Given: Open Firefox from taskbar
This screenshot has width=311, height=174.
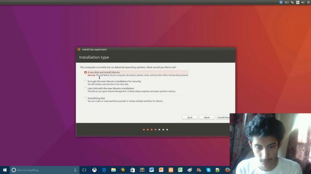Looking at the screenshot, I should (227, 170).
